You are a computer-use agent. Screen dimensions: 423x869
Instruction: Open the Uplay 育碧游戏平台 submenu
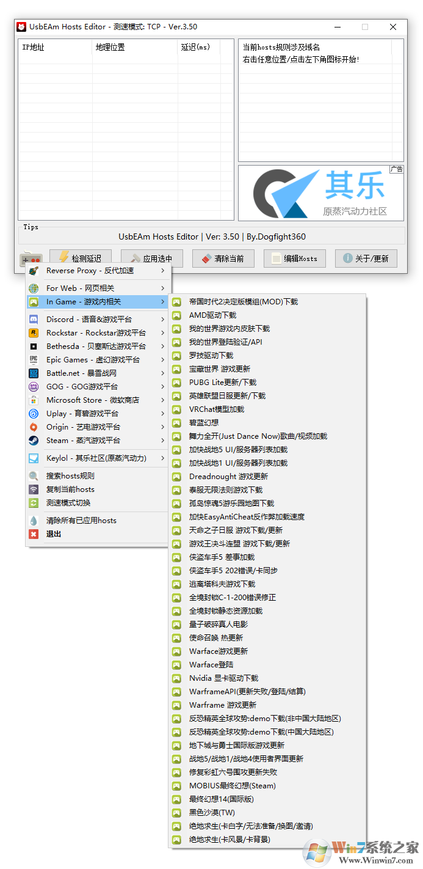pos(97,413)
